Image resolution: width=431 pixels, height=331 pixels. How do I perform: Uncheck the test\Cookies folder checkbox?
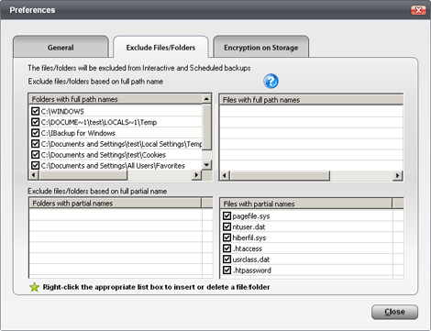click(x=36, y=155)
